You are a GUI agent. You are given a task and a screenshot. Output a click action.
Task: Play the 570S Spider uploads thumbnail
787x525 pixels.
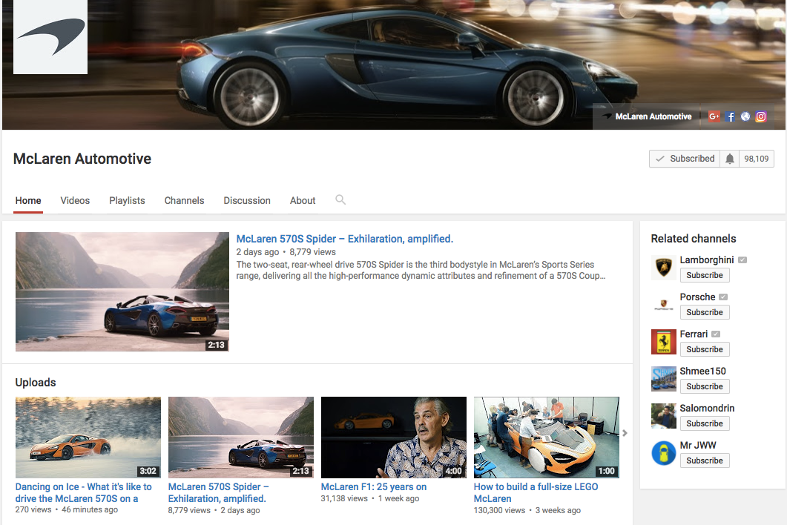241,437
